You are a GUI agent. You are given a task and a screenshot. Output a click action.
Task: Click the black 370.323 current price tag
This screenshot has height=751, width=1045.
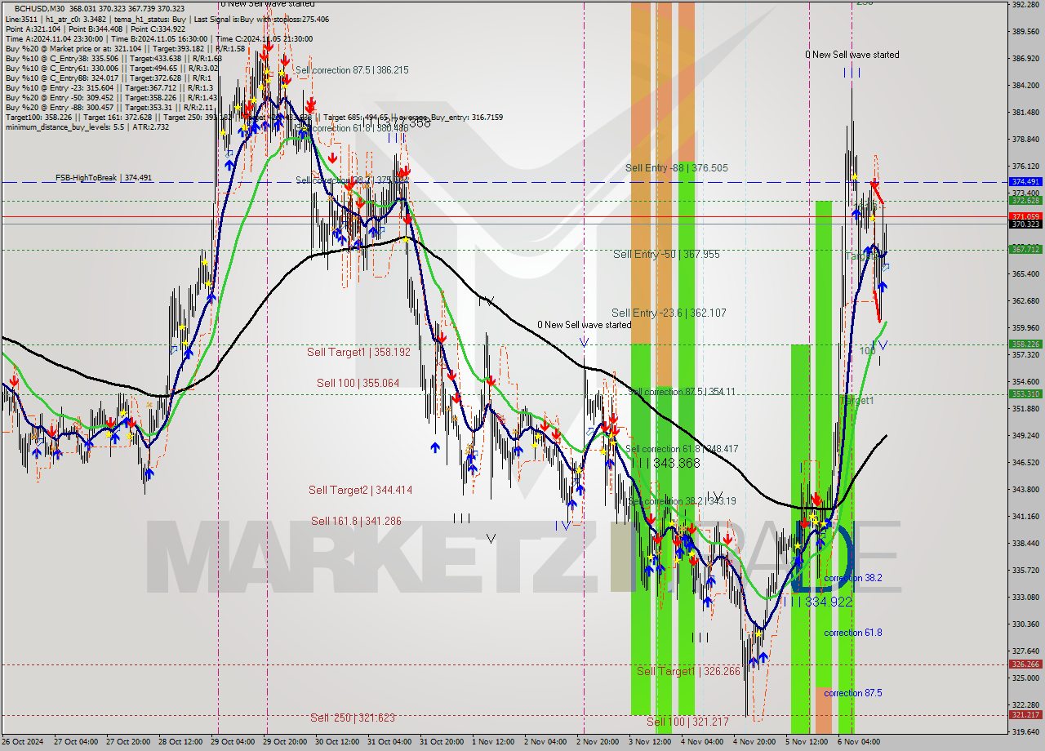click(x=1025, y=224)
